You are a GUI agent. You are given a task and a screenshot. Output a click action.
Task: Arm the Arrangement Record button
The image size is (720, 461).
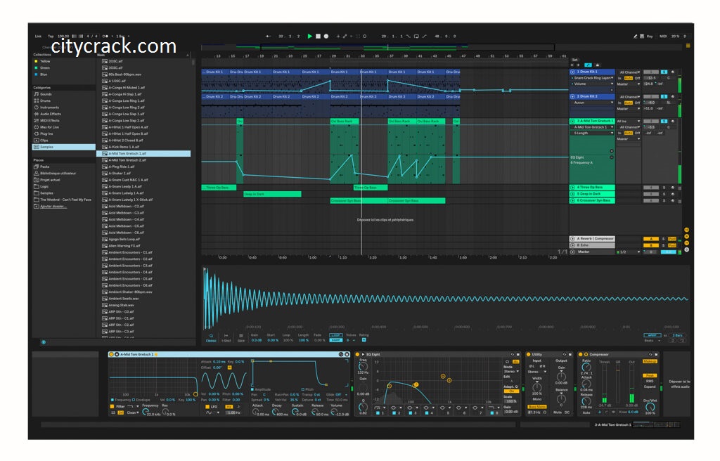tap(326, 36)
